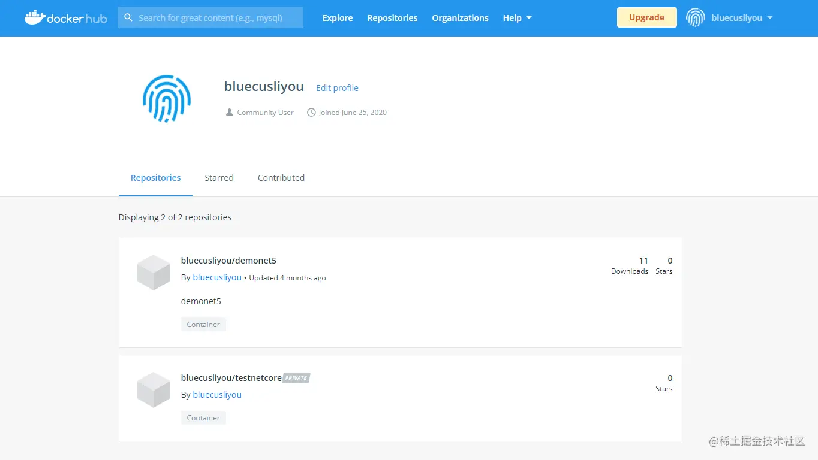Click the Edit profile link

(337, 88)
